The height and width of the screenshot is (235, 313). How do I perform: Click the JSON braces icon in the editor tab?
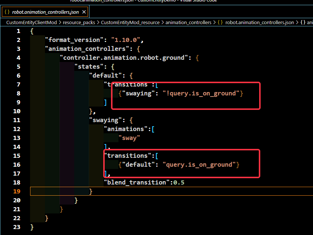point(7,12)
